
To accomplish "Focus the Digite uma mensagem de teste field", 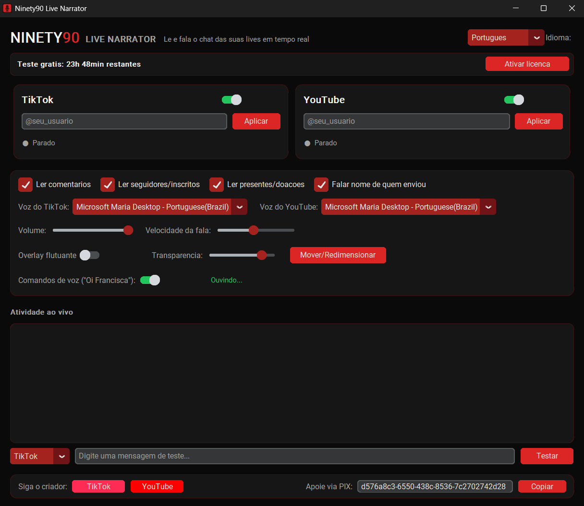I will (295, 456).
